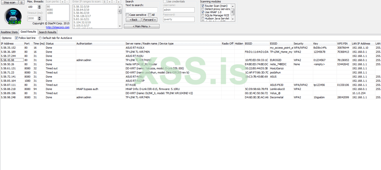Viewport: 381px width, 170px height.
Task: Enable the Use credentials checkbox
Action: [x=165, y=2]
